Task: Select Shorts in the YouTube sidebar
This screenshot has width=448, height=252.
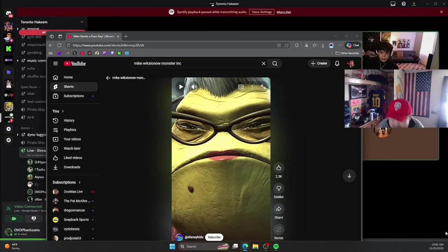Action: 74,86
